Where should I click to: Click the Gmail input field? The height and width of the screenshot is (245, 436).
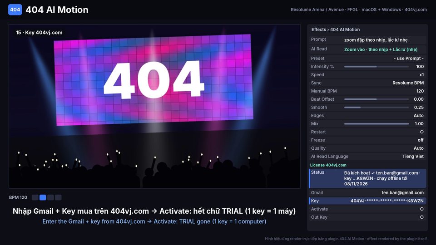367,192
